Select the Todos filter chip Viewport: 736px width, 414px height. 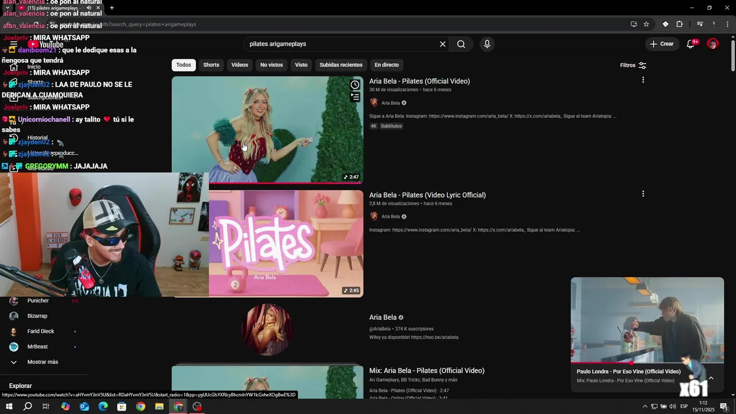click(183, 65)
